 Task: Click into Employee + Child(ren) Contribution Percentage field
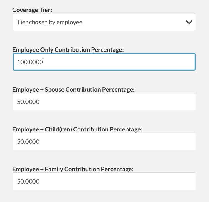coord(104,141)
